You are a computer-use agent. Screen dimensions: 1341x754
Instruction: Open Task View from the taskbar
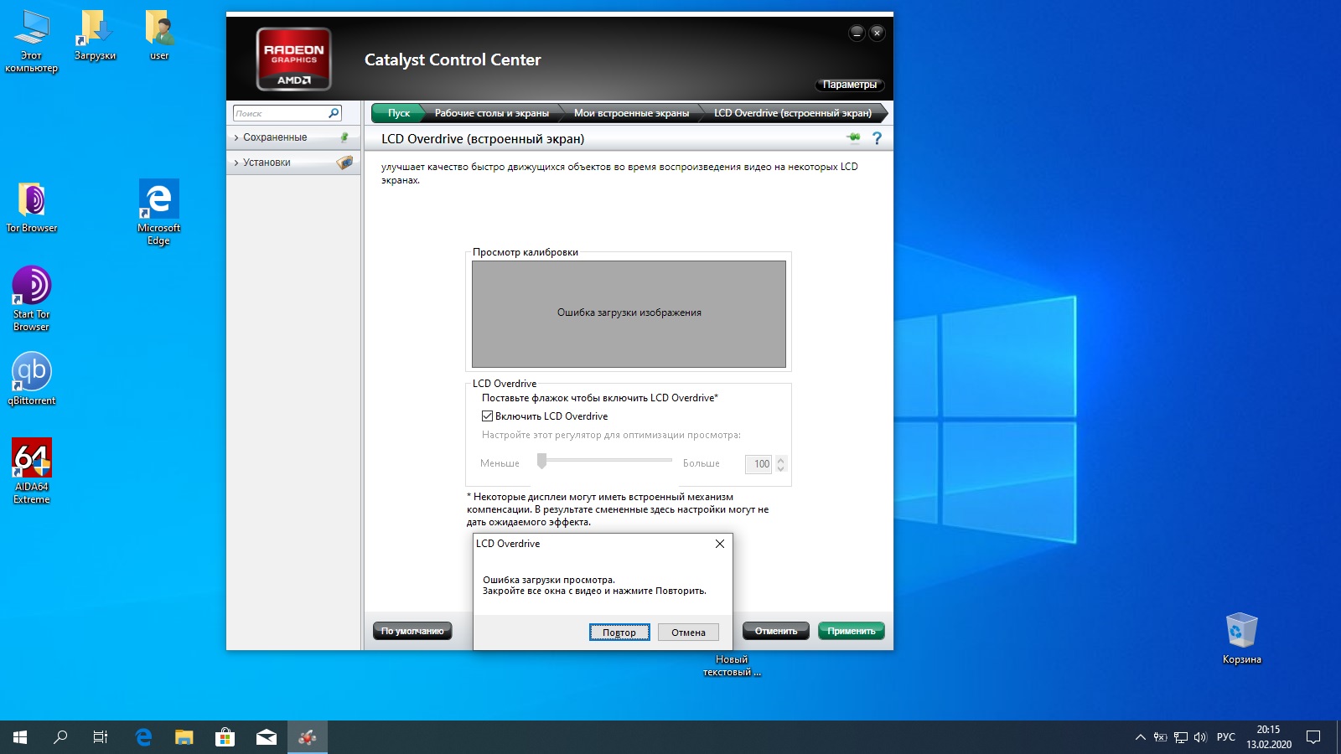pos(101,737)
